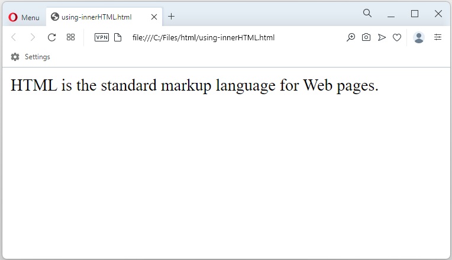Open the Speed Dial start page grid
Screen dimensions: 452x260
click(70, 37)
